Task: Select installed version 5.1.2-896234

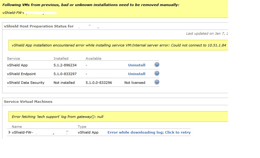Action: 65,65
